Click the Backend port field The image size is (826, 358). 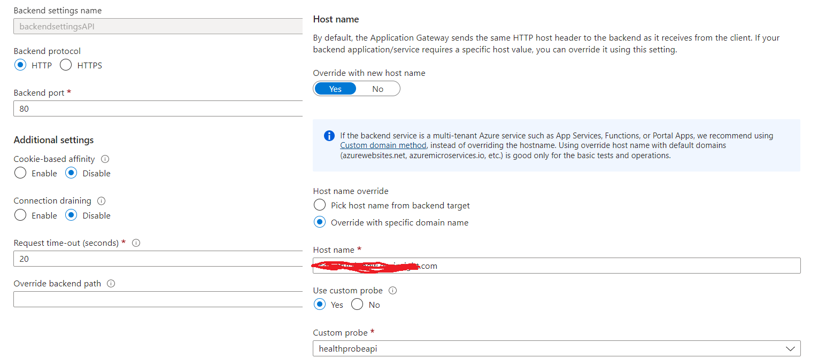pos(158,108)
